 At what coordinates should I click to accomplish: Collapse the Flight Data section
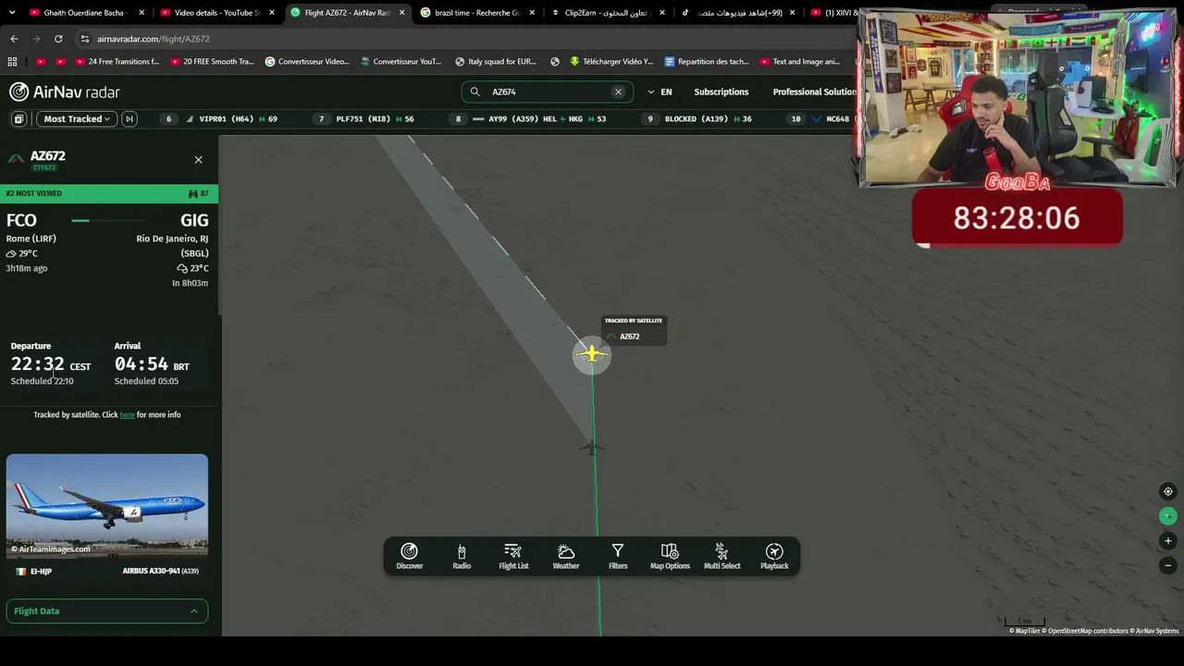tap(107, 610)
